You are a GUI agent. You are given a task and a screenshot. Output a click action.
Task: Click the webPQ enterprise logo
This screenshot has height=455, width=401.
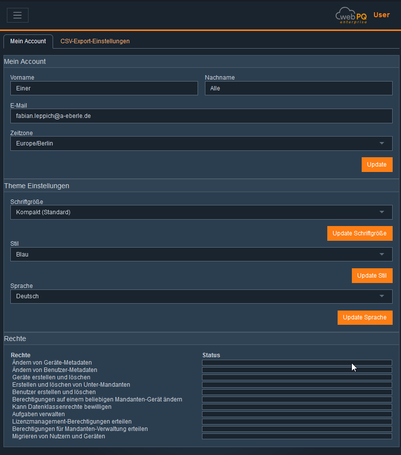(351, 15)
